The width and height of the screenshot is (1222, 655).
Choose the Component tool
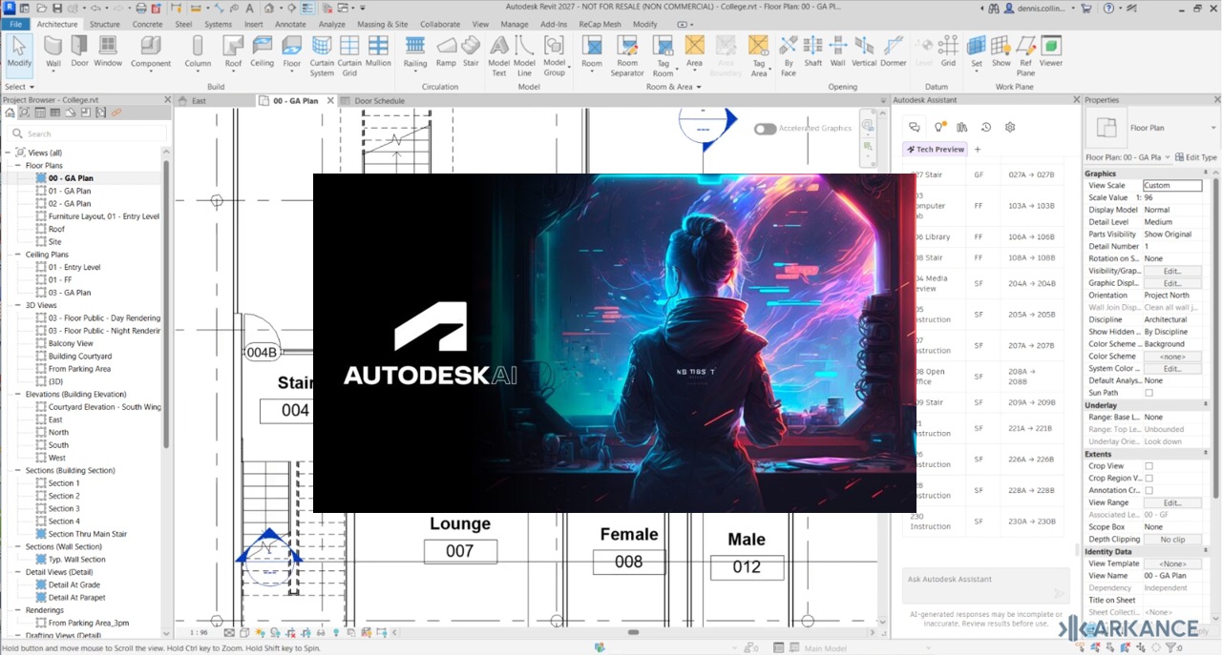point(151,51)
